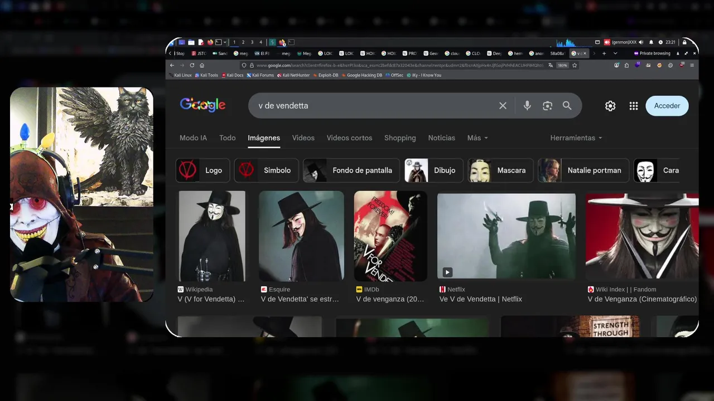Click the shield tracking protection icon

(x=244, y=65)
